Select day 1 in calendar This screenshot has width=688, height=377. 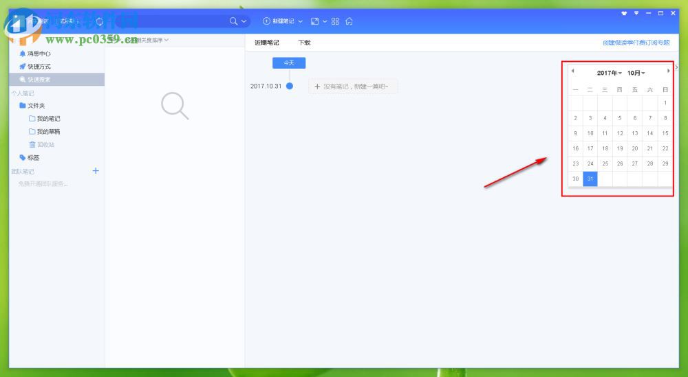click(665, 103)
